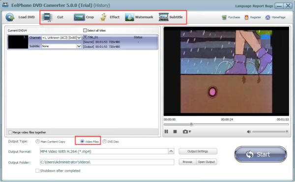Pause the video preview
Image resolution: width=295 pixels, height=182 pixels.
click(166, 131)
